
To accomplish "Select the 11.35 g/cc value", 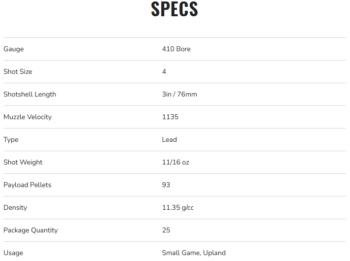I will pos(178,208).
